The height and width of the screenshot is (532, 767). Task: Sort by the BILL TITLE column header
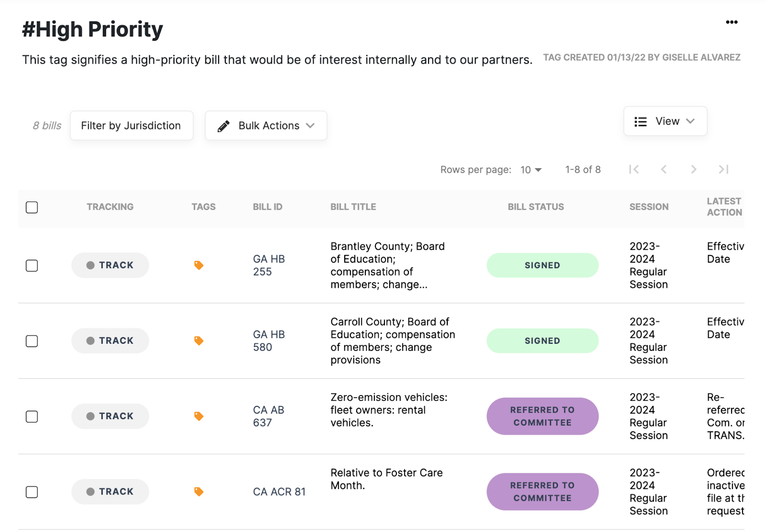point(353,207)
